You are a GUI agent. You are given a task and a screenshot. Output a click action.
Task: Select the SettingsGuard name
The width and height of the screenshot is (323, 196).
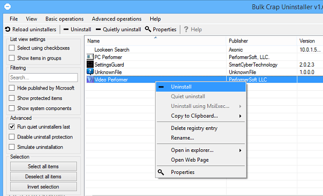tap(109, 64)
